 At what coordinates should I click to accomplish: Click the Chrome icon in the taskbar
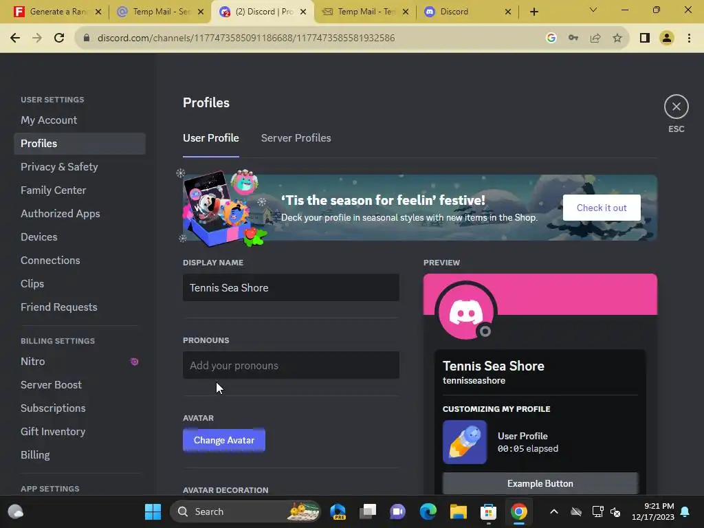pos(518,511)
